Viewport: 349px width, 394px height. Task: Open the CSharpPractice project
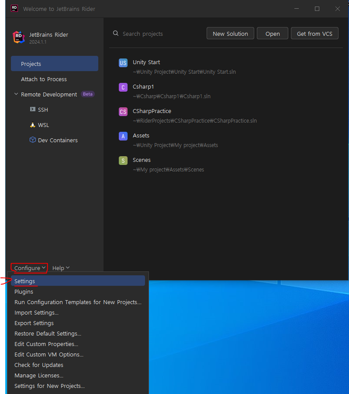(x=226, y=116)
